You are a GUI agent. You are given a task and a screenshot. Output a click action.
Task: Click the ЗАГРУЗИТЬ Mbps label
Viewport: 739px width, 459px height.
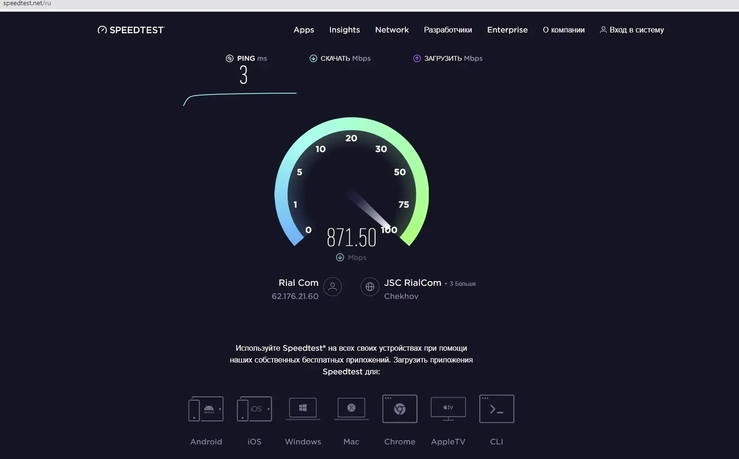tap(453, 58)
